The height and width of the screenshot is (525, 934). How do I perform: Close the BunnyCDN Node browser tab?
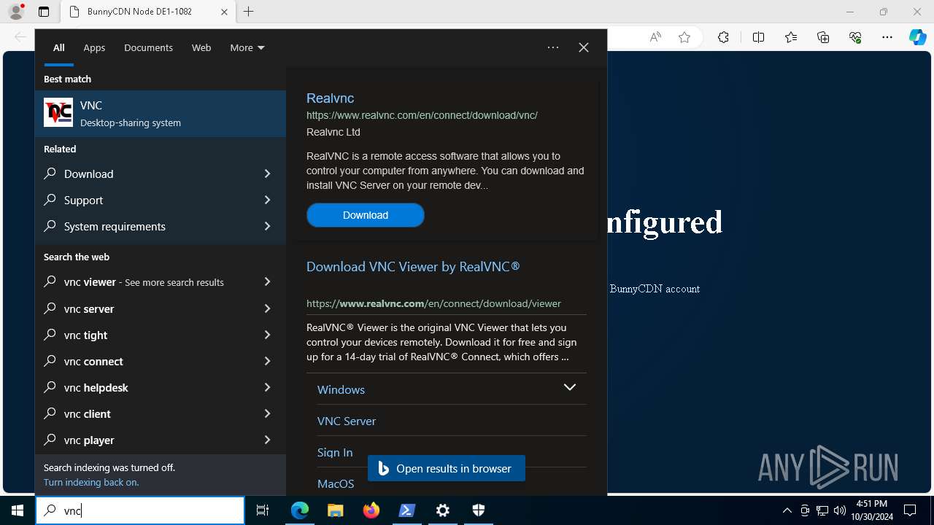(224, 12)
